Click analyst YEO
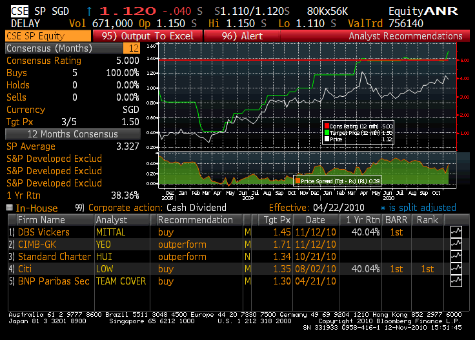The width and height of the screenshot is (475, 340). coord(103,245)
